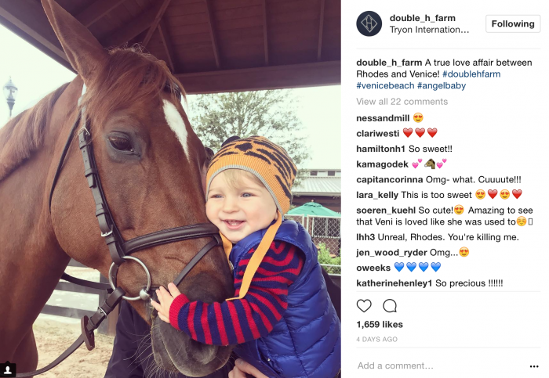The image size is (549, 378).
Task: Open the #angelbaby hashtag link
Action: (442, 85)
